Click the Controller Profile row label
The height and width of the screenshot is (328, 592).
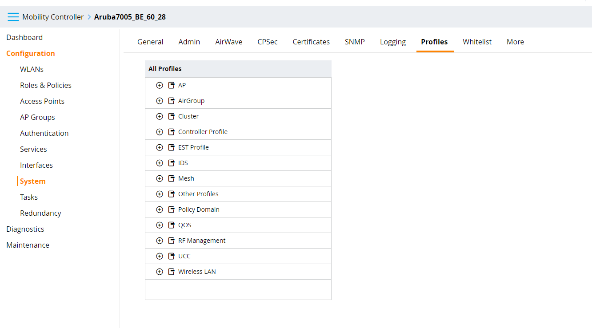click(x=203, y=132)
